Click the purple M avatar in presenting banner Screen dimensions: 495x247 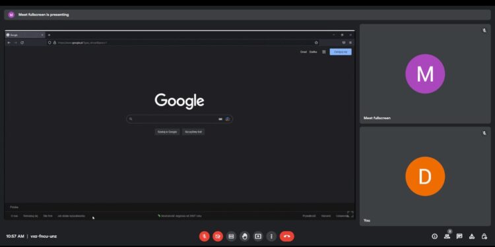click(x=11, y=14)
